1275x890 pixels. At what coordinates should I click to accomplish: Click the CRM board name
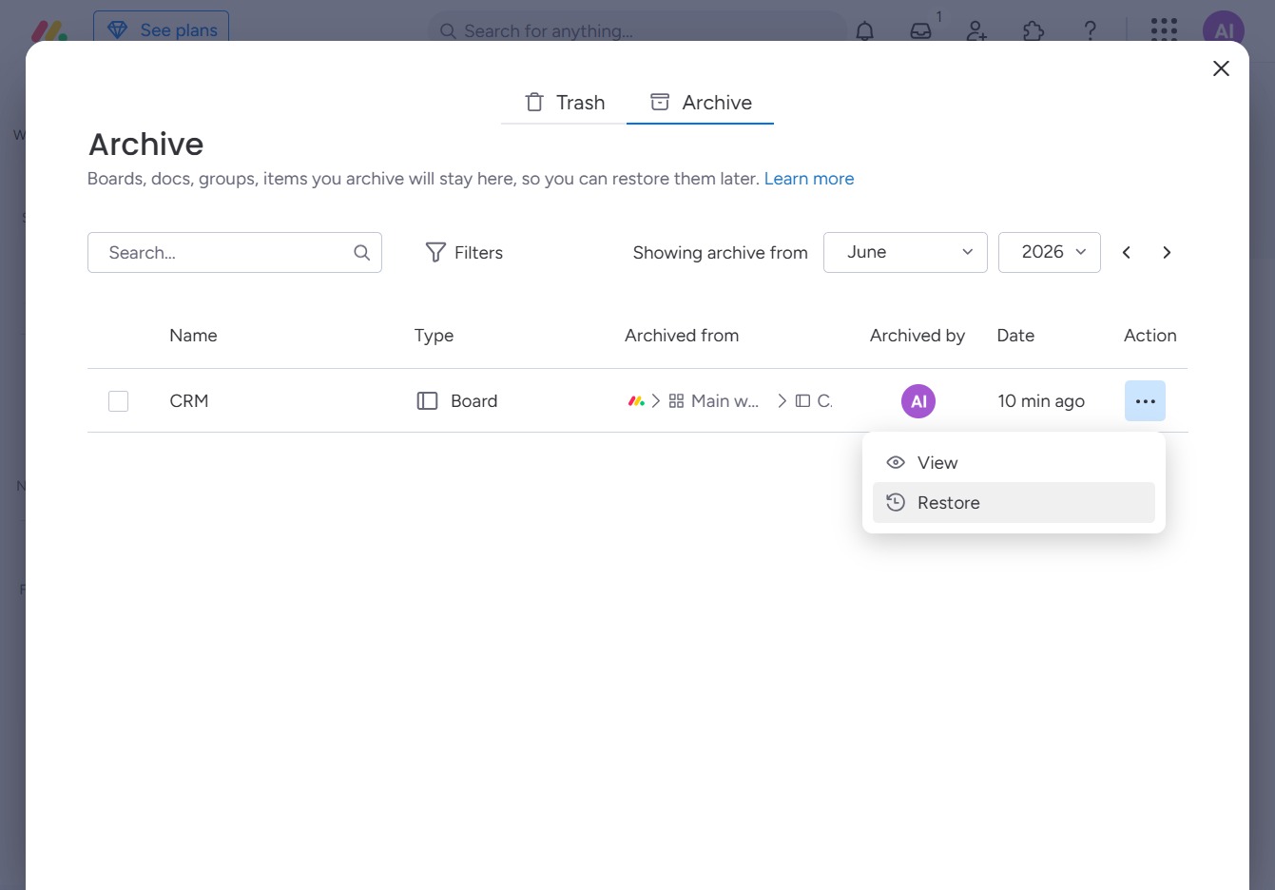point(189,401)
